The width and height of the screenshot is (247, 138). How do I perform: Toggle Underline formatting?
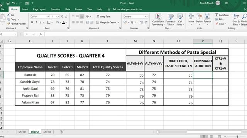click(41, 22)
